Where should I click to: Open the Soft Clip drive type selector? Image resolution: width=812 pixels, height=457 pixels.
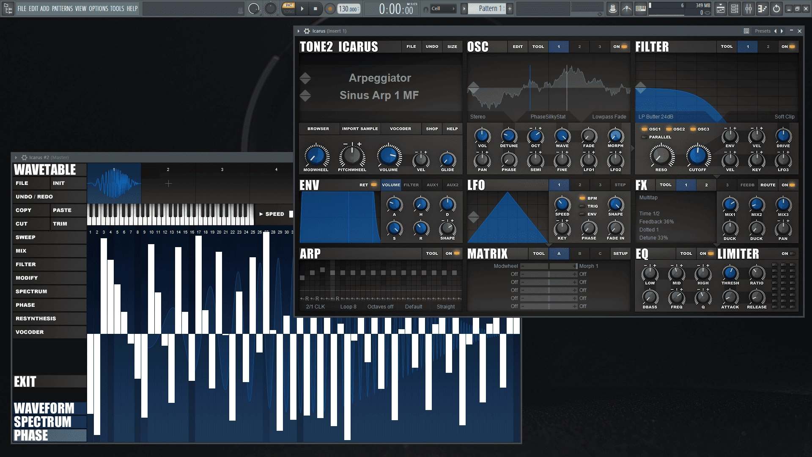(x=784, y=117)
